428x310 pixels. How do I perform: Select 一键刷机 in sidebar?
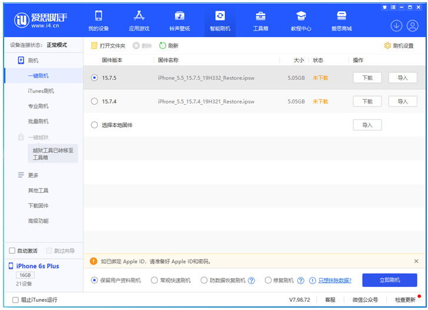(44, 75)
